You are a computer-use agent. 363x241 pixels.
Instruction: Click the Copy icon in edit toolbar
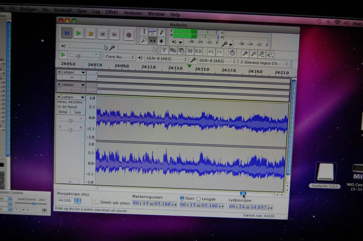click(173, 50)
